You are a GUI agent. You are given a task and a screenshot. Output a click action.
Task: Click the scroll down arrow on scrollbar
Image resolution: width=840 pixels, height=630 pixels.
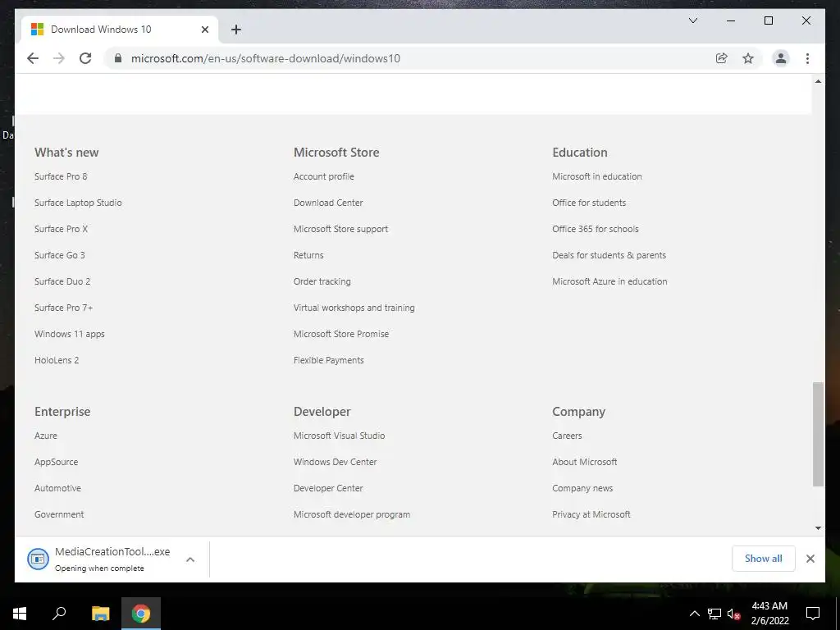818,528
